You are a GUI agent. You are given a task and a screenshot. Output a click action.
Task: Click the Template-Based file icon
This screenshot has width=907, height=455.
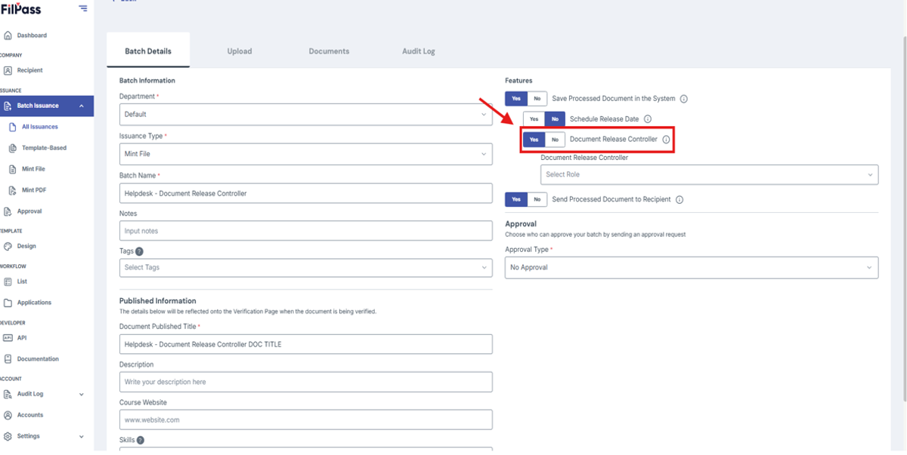point(14,148)
